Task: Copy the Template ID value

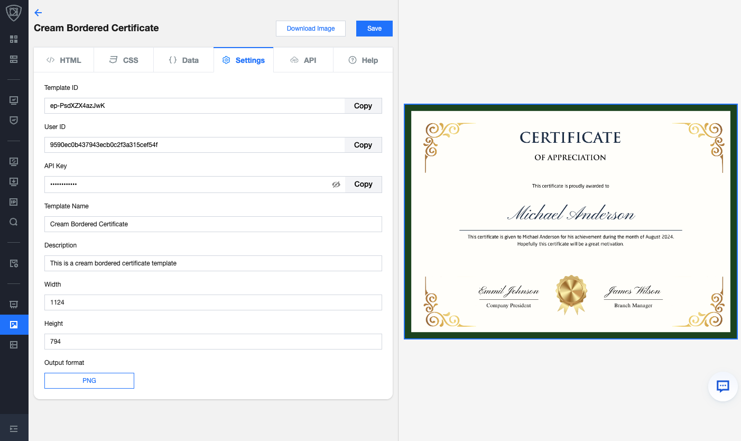Action: [x=363, y=106]
